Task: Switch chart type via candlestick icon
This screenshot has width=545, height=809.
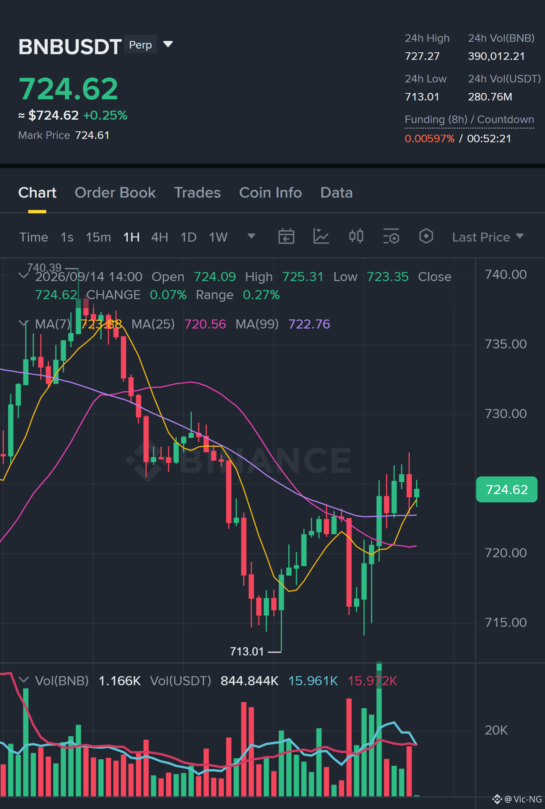Action: tap(356, 237)
